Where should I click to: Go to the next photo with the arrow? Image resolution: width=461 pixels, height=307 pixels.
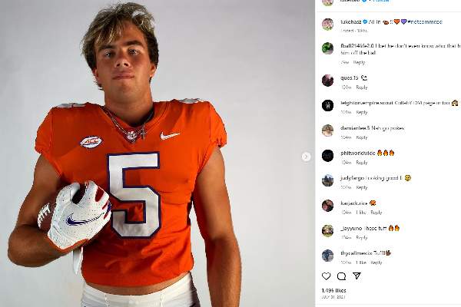(x=306, y=157)
